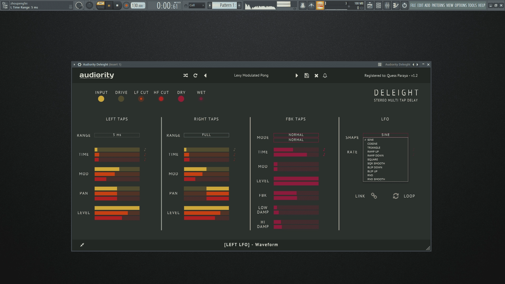Click the add pattern plus button
This screenshot has width=505, height=284.
[239, 5]
